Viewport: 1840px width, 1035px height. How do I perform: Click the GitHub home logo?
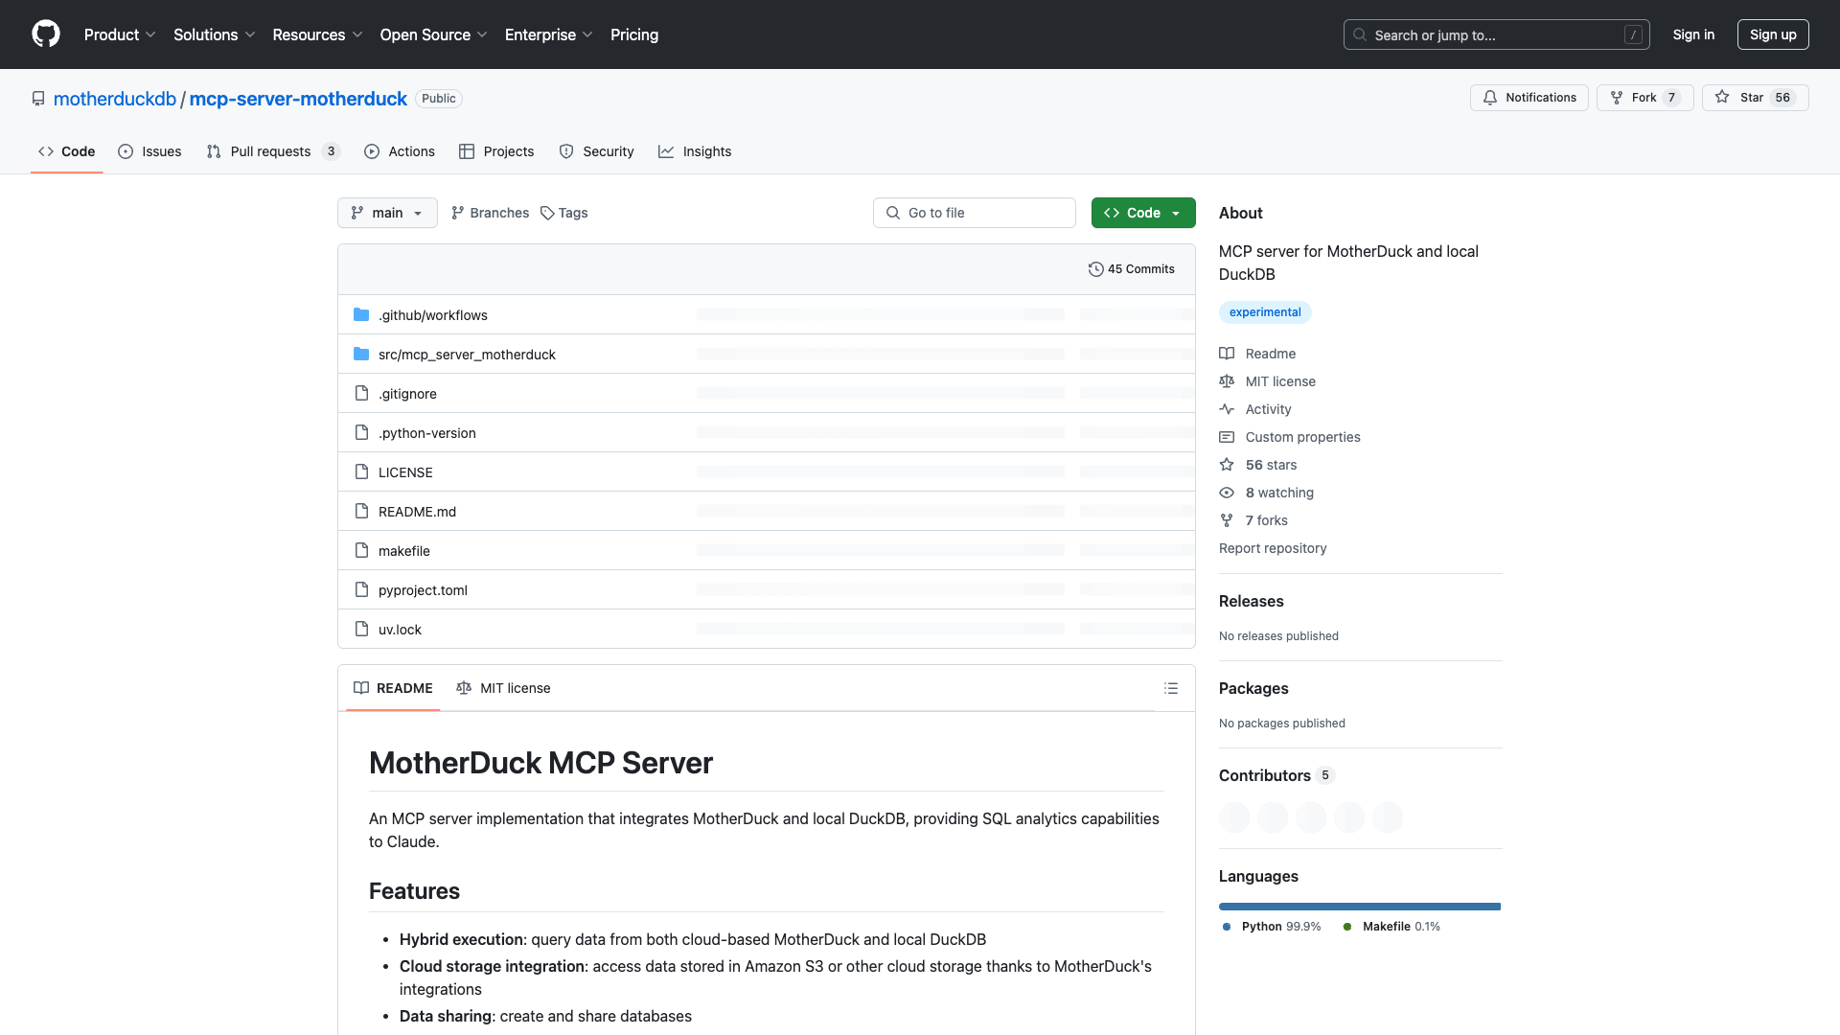tap(46, 34)
